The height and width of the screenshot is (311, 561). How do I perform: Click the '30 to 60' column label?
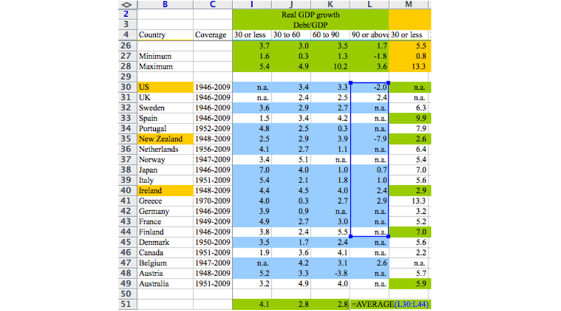point(291,35)
